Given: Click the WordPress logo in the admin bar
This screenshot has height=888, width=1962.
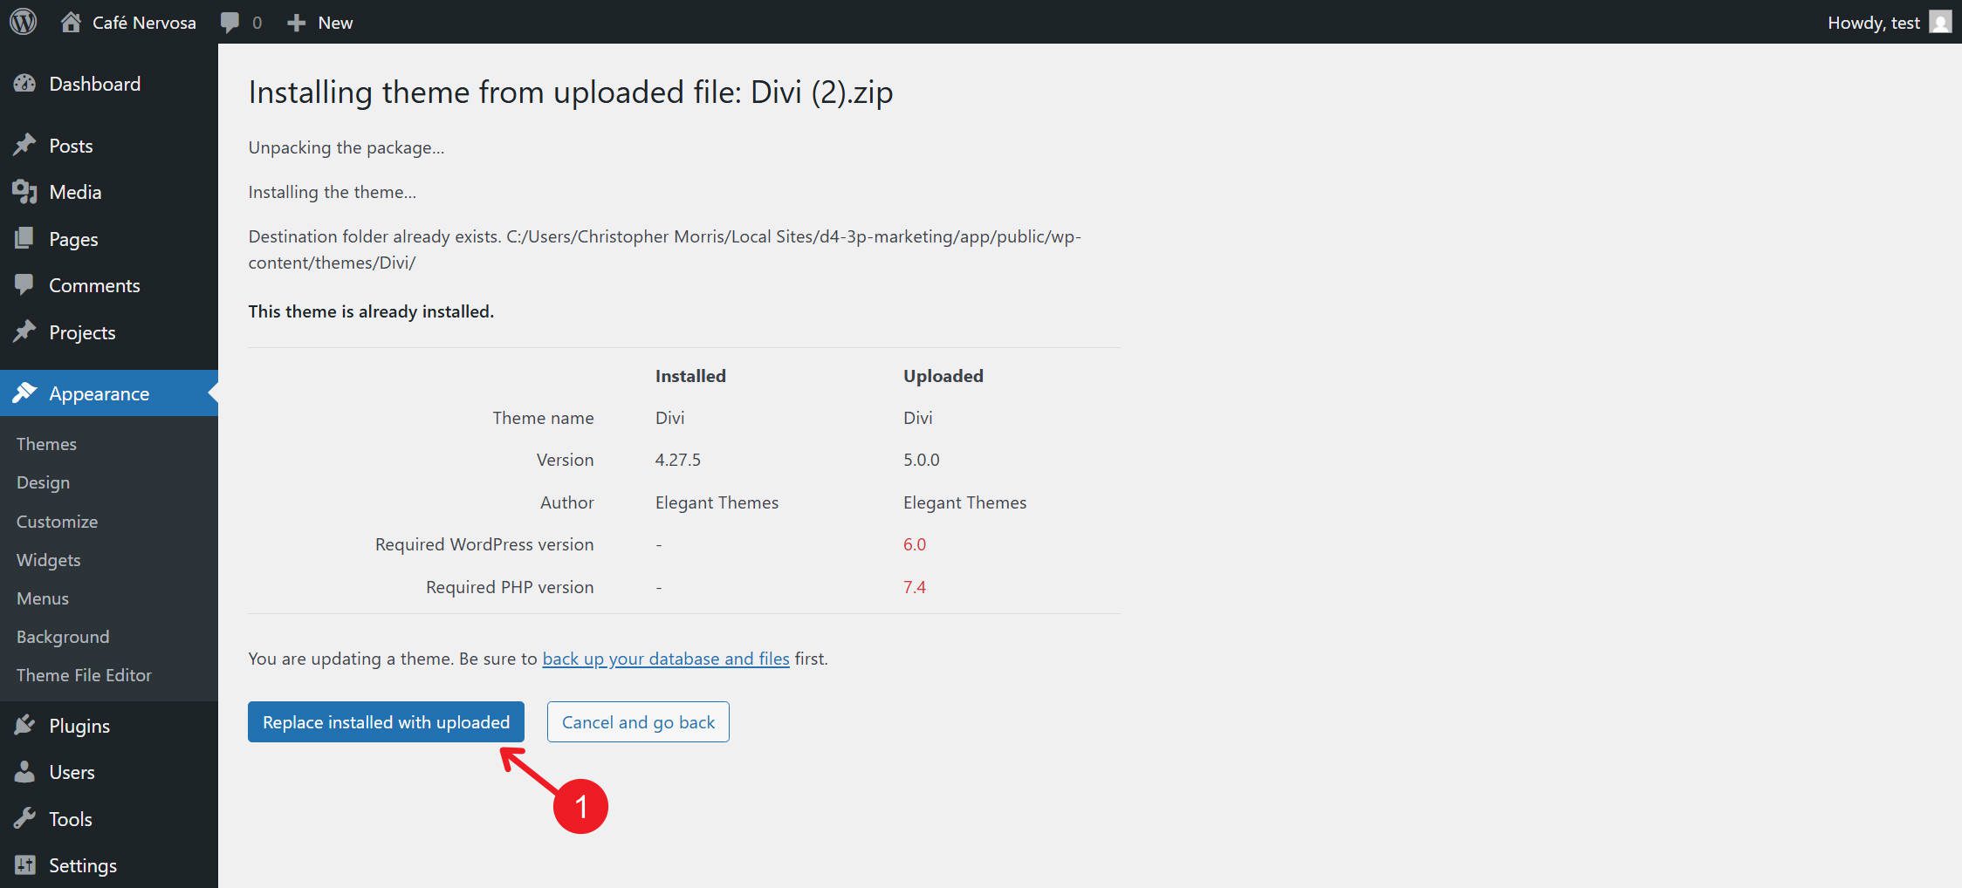Looking at the screenshot, I should point(22,22).
